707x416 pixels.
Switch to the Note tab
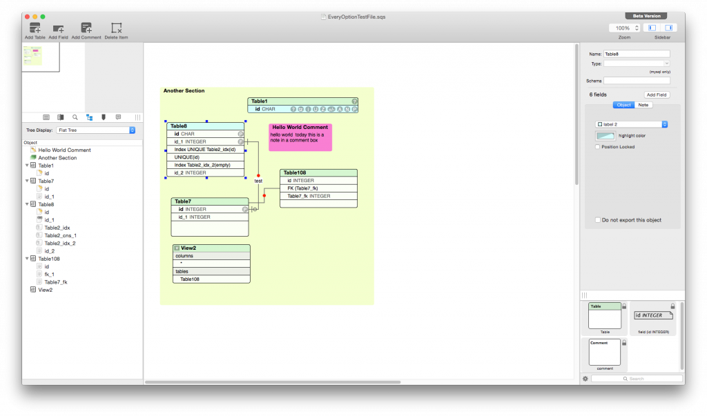click(643, 105)
